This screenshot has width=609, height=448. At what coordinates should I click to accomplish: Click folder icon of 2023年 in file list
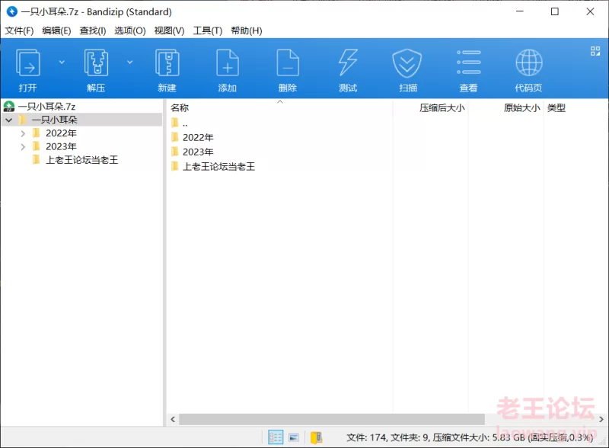[x=175, y=152]
